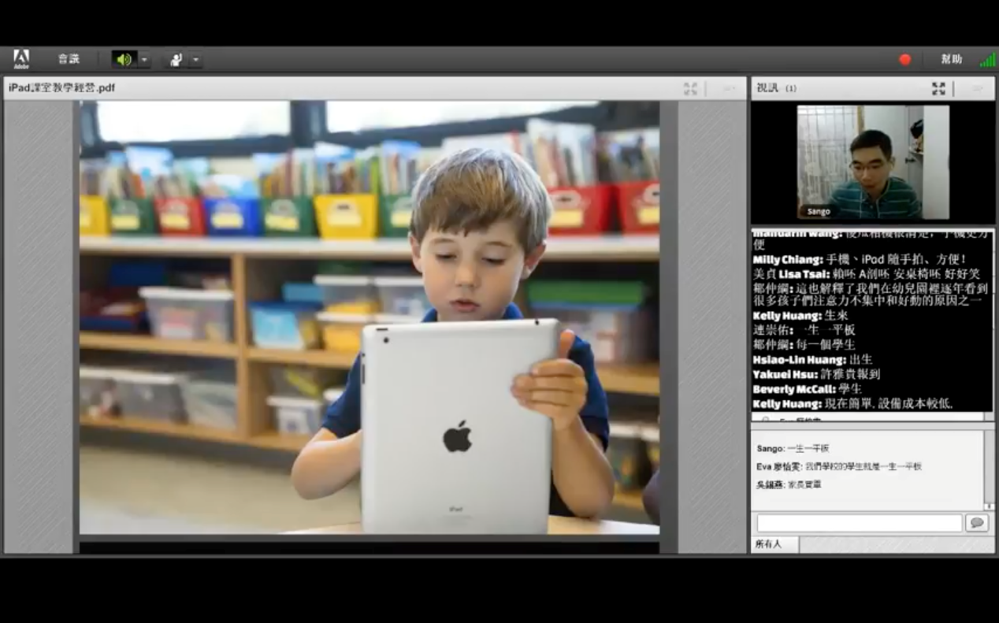999x623 pixels.
Task: Click the chat scrollbar down arrow
Action: click(990, 506)
